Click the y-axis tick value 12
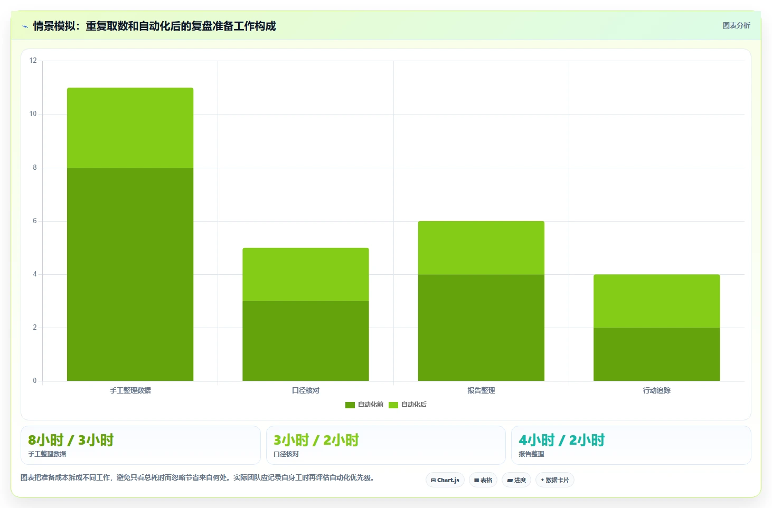 click(x=33, y=61)
